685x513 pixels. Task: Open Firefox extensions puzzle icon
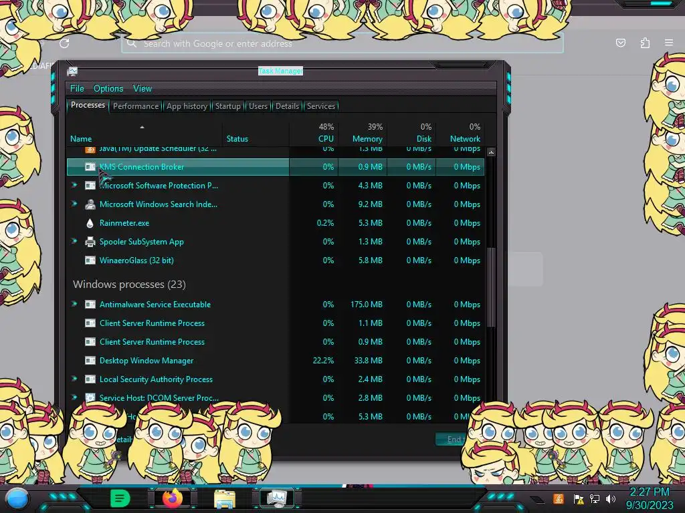pos(645,43)
